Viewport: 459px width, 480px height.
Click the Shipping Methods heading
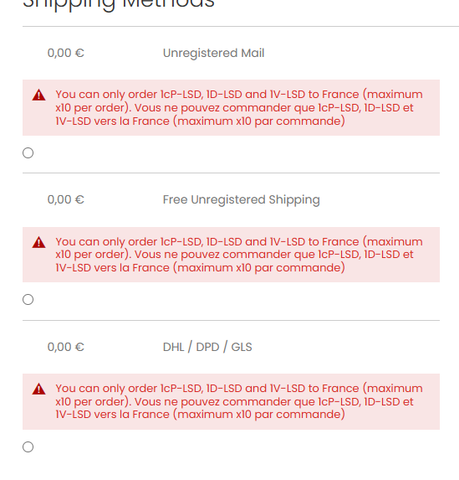pyautogui.click(x=119, y=4)
